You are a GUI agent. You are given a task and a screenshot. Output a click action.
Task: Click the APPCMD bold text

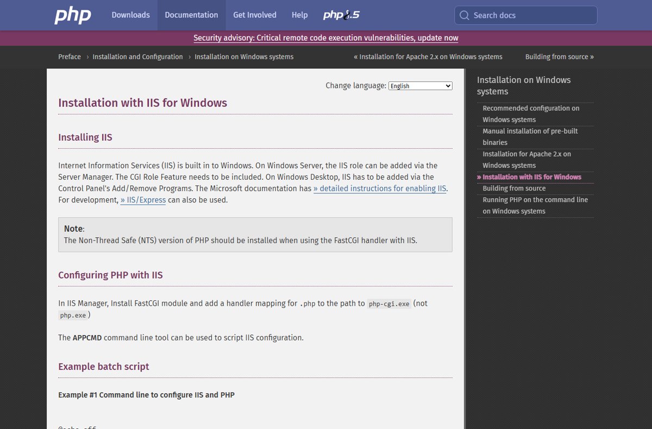click(87, 338)
